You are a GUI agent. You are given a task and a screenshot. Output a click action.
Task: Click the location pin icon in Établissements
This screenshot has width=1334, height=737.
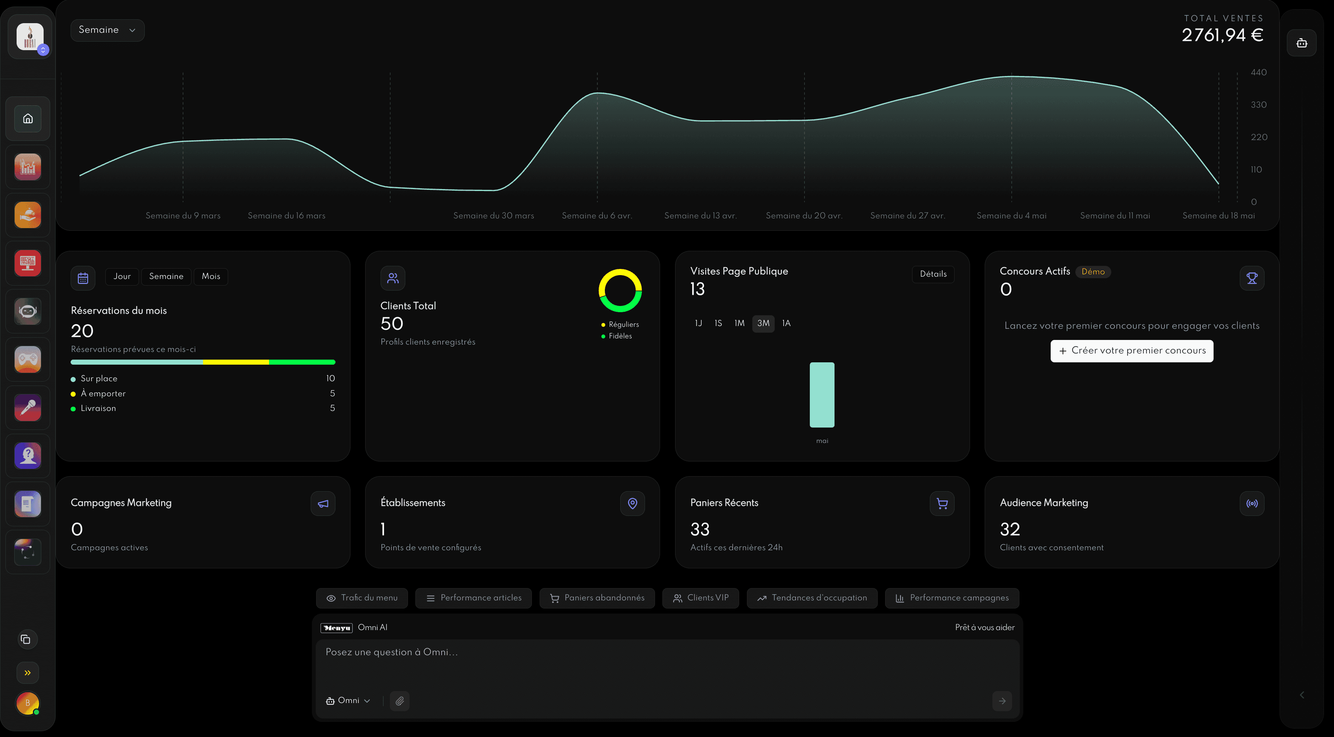point(633,504)
